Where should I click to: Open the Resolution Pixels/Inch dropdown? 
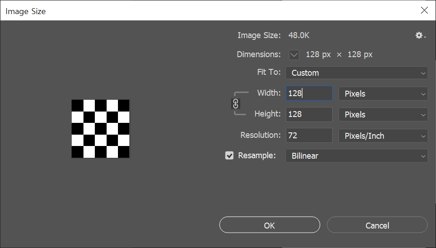pyautogui.click(x=383, y=136)
